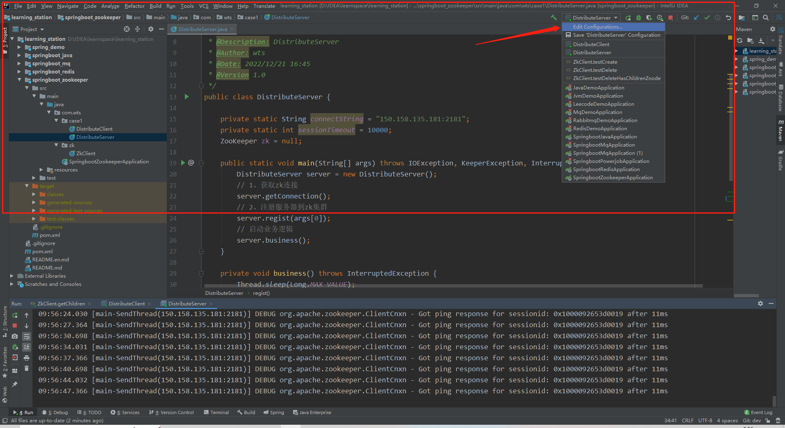Collapse springboot_zookeeper module in tree
This screenshot has height=428, width=785.
(x=19, y=80)
